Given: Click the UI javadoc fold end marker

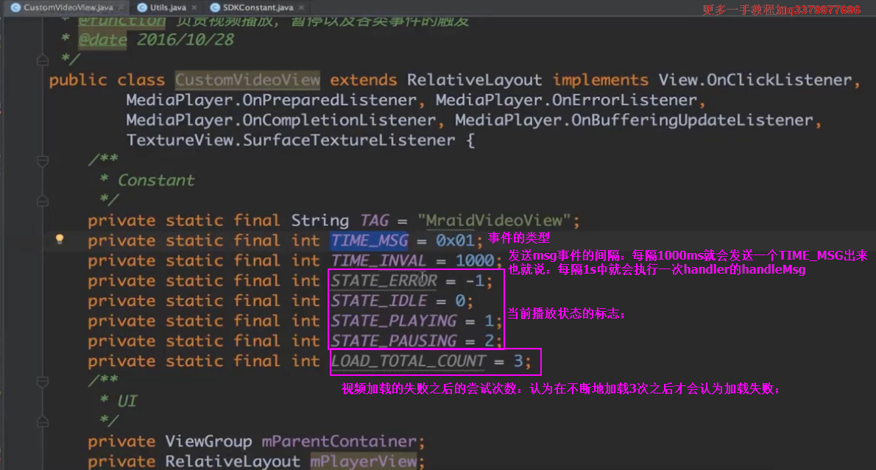Looking at the screenshot, I should click(43, 421).
